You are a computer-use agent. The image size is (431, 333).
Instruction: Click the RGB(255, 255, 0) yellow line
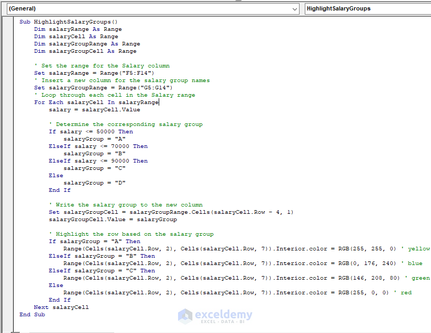point(247,249)
